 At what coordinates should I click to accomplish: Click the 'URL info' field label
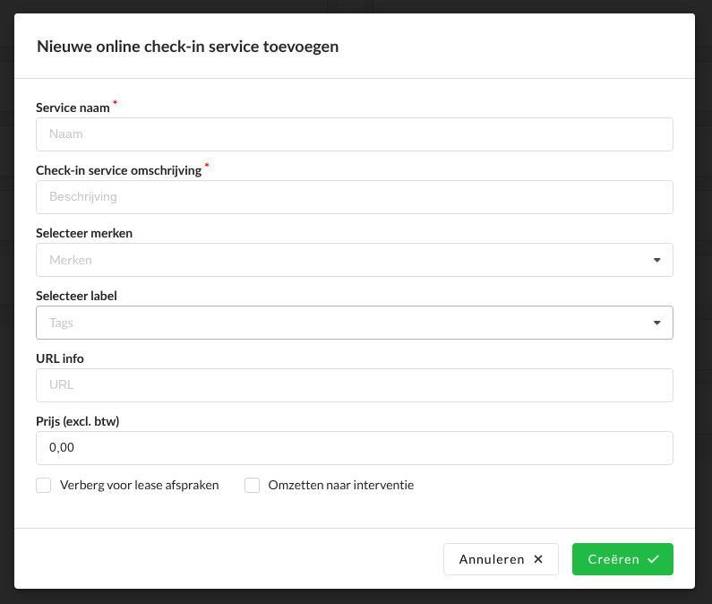(x=60, y=358)
